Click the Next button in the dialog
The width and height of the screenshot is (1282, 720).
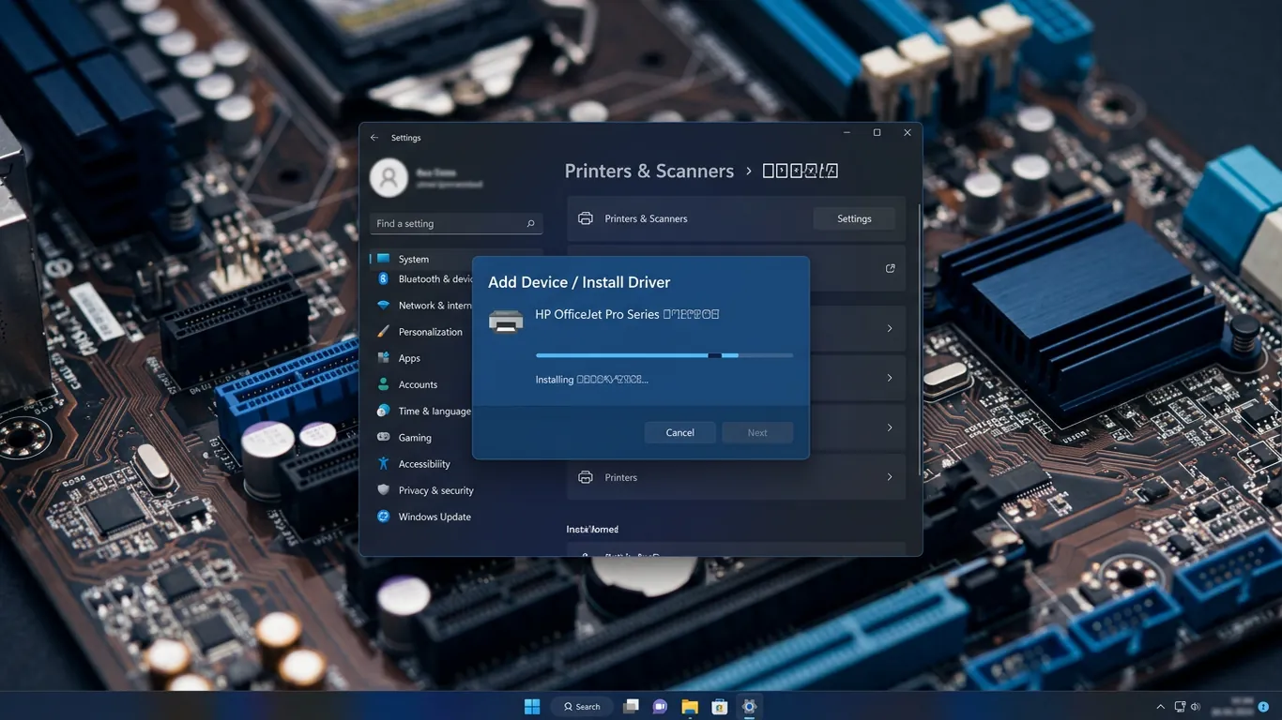pyautogui.click(x=757, y=432)
